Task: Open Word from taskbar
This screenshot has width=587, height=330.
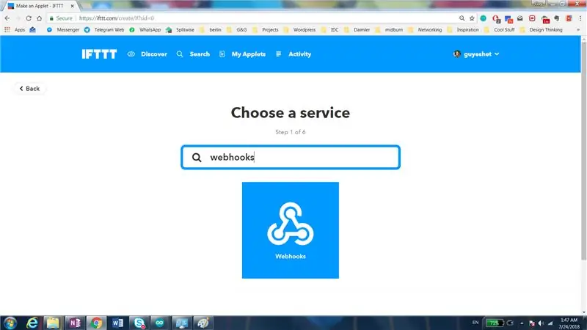Action: click(117, 323)
